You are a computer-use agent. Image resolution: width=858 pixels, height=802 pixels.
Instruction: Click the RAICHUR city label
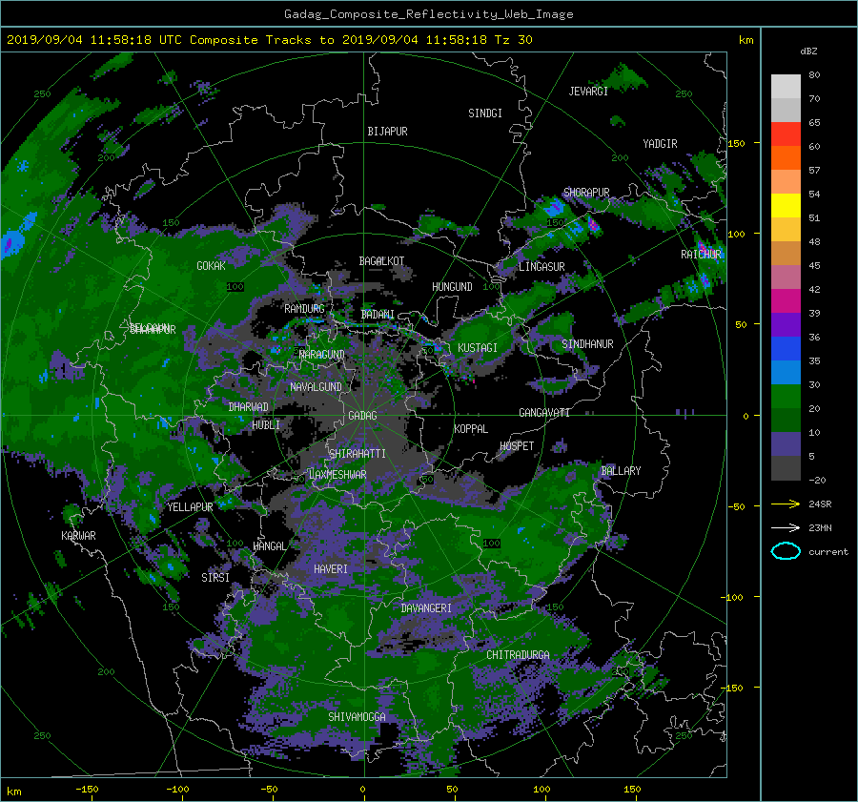coord(701,255)
